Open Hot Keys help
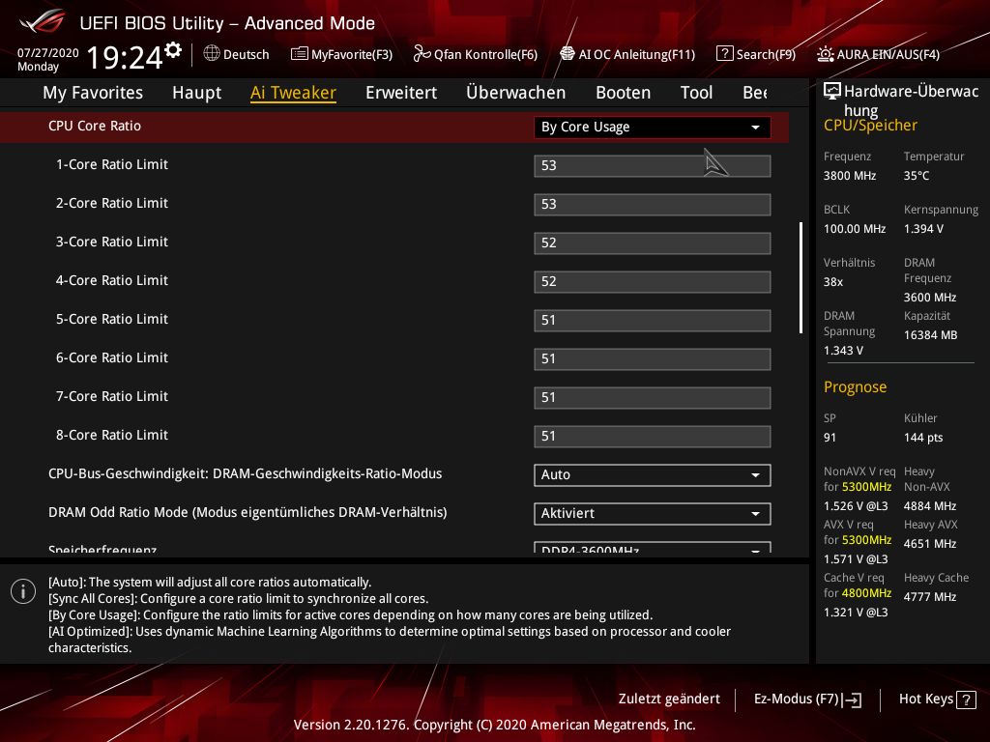The width and height of the screenshot is (990, 742). click(937, 699)
